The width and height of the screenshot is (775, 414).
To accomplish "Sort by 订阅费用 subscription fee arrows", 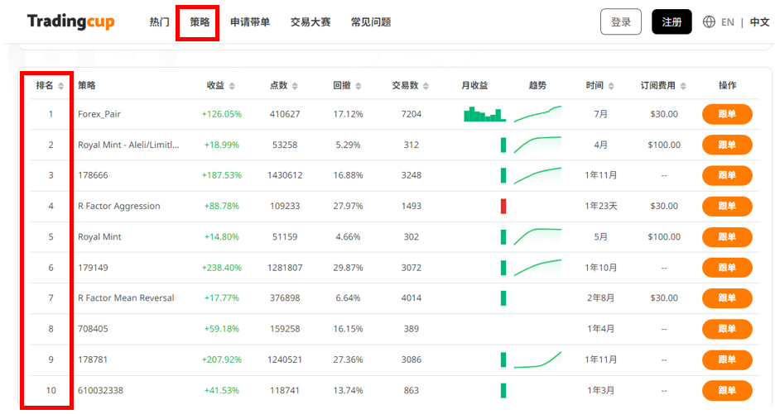I will (x=683, y=86).
